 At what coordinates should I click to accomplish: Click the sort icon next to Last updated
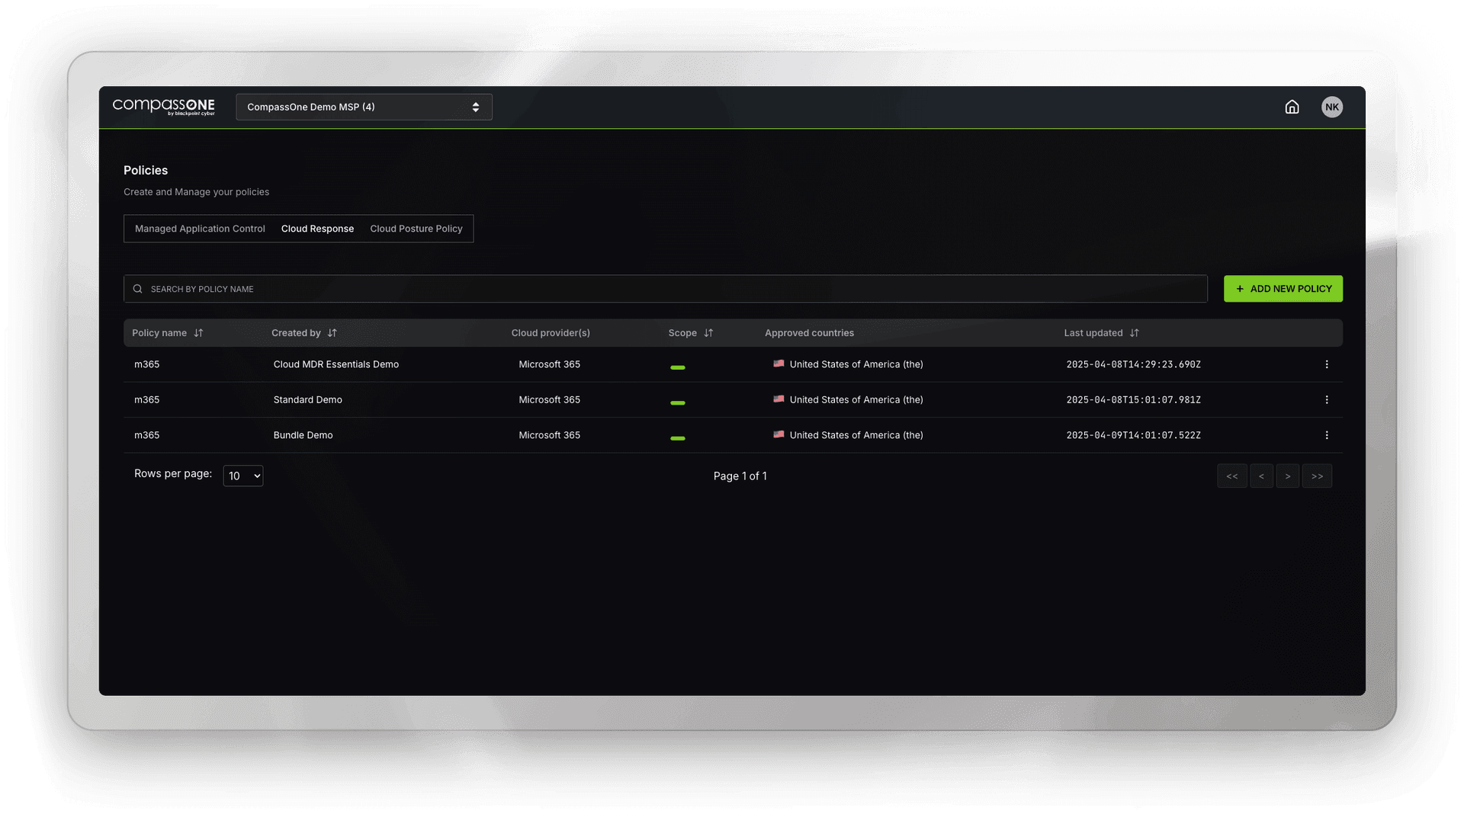[x=1134, y=333]
